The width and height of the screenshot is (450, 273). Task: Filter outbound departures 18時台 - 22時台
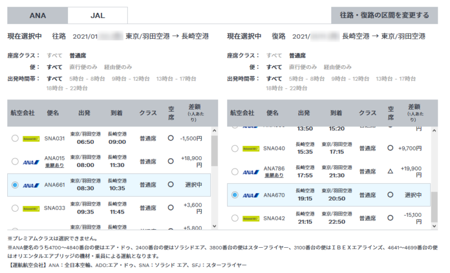[x=67, y=88]
